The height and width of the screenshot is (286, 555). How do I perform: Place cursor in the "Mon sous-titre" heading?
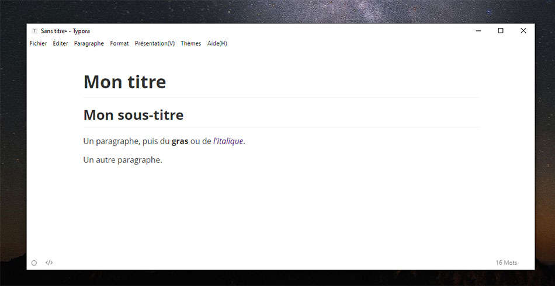point(133,115)
